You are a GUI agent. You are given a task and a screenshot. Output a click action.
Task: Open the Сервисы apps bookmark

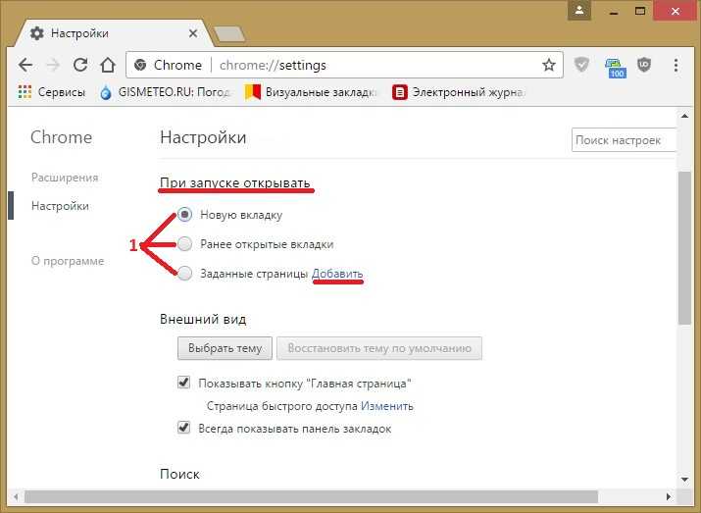(x=51, y=92)
